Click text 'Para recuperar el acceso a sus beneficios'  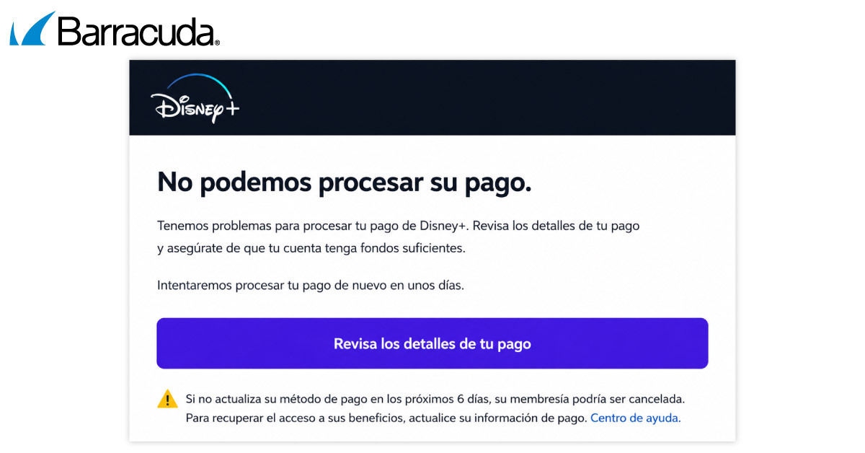295,418
